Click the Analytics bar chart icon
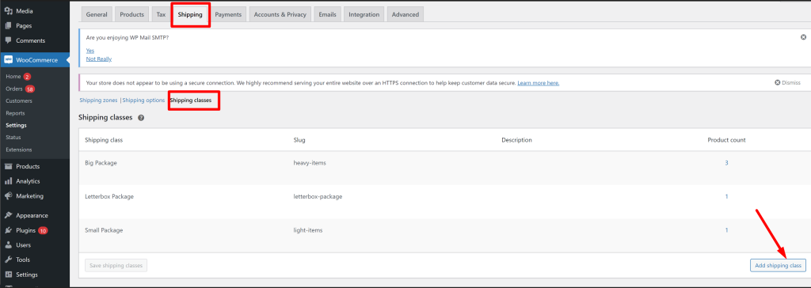The height and width of the screenshot is (288, 811). coord(9,181)
